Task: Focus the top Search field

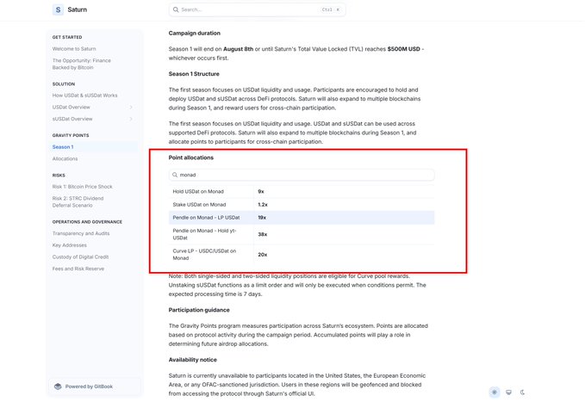Action: [257, 9]
